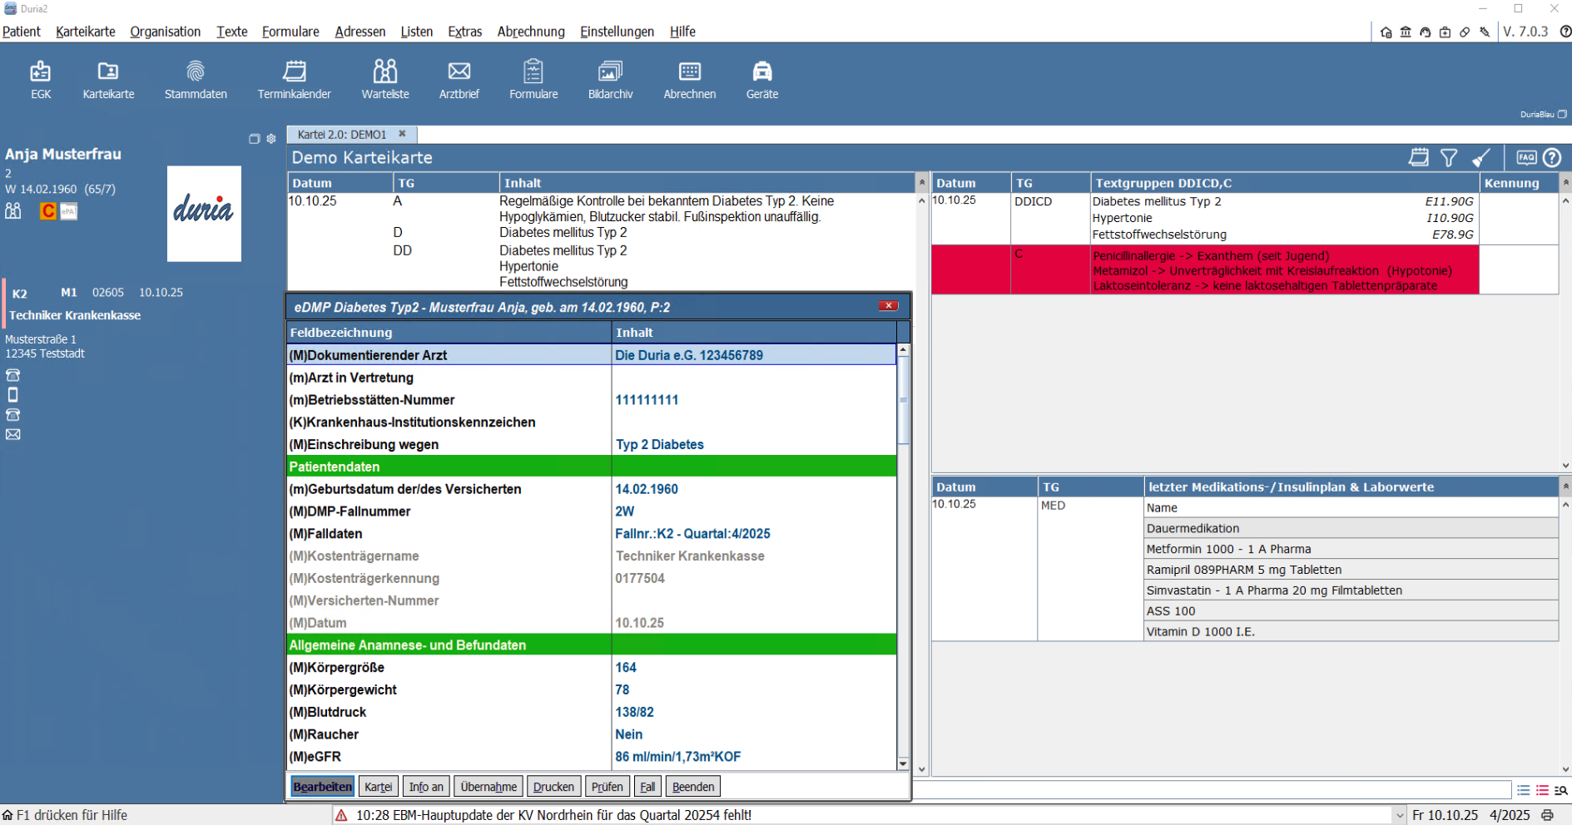Viewport: 1572px width, 825px height.
Task: Open the Terminkalender toolbar icon
Action: (294, 80)
